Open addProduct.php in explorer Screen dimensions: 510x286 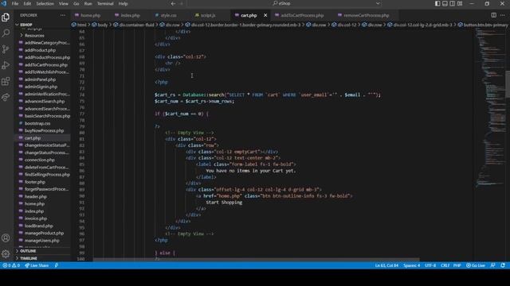tap(40, 50)
